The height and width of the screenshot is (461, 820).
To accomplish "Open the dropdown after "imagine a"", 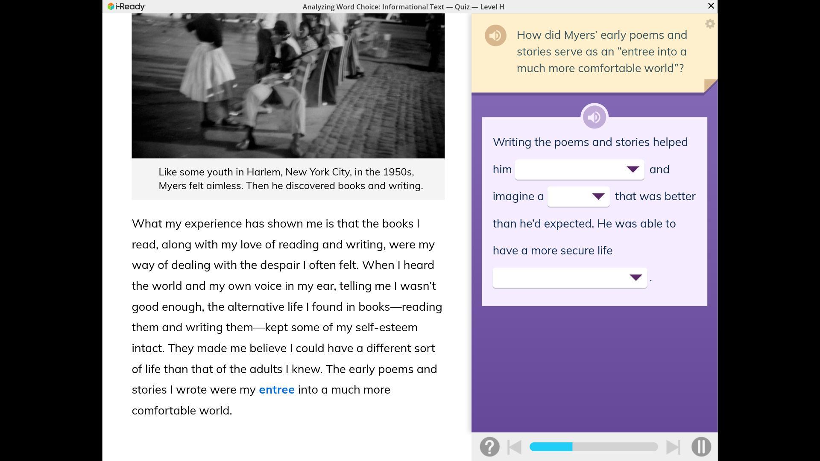I will coord(578,196).
